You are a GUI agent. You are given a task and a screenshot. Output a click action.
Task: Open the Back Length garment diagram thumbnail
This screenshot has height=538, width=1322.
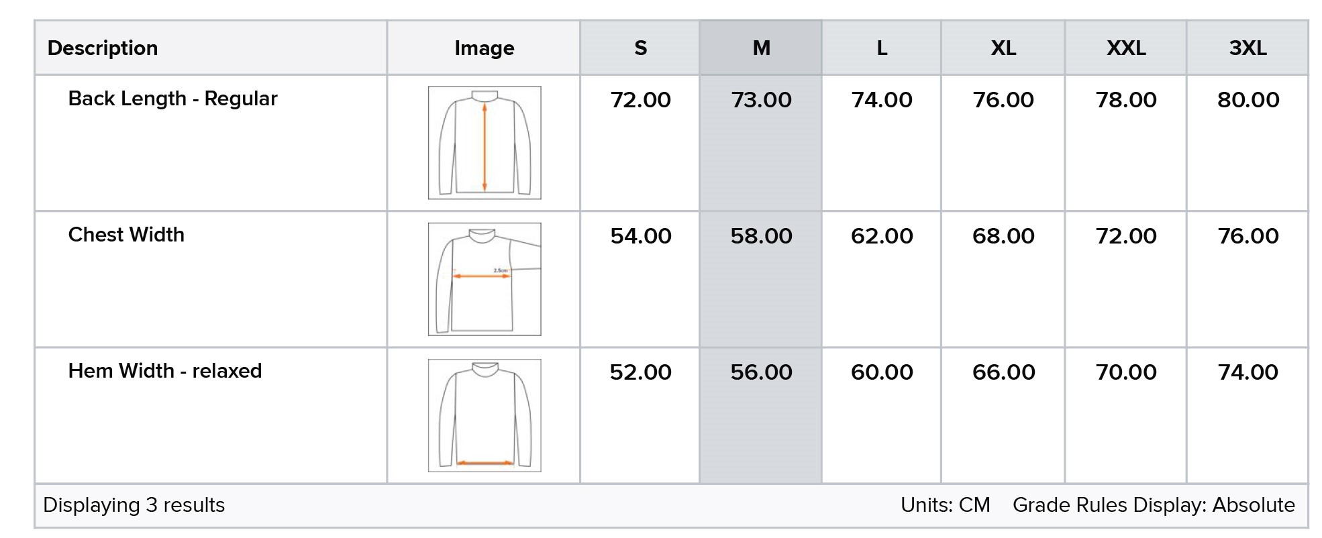[484, 143]
